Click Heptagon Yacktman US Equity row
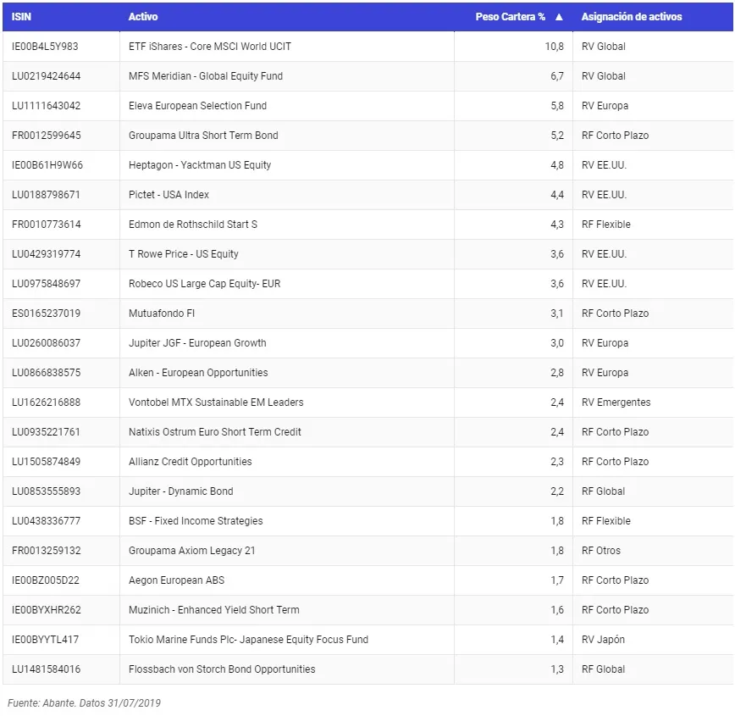 coord(200,165)
